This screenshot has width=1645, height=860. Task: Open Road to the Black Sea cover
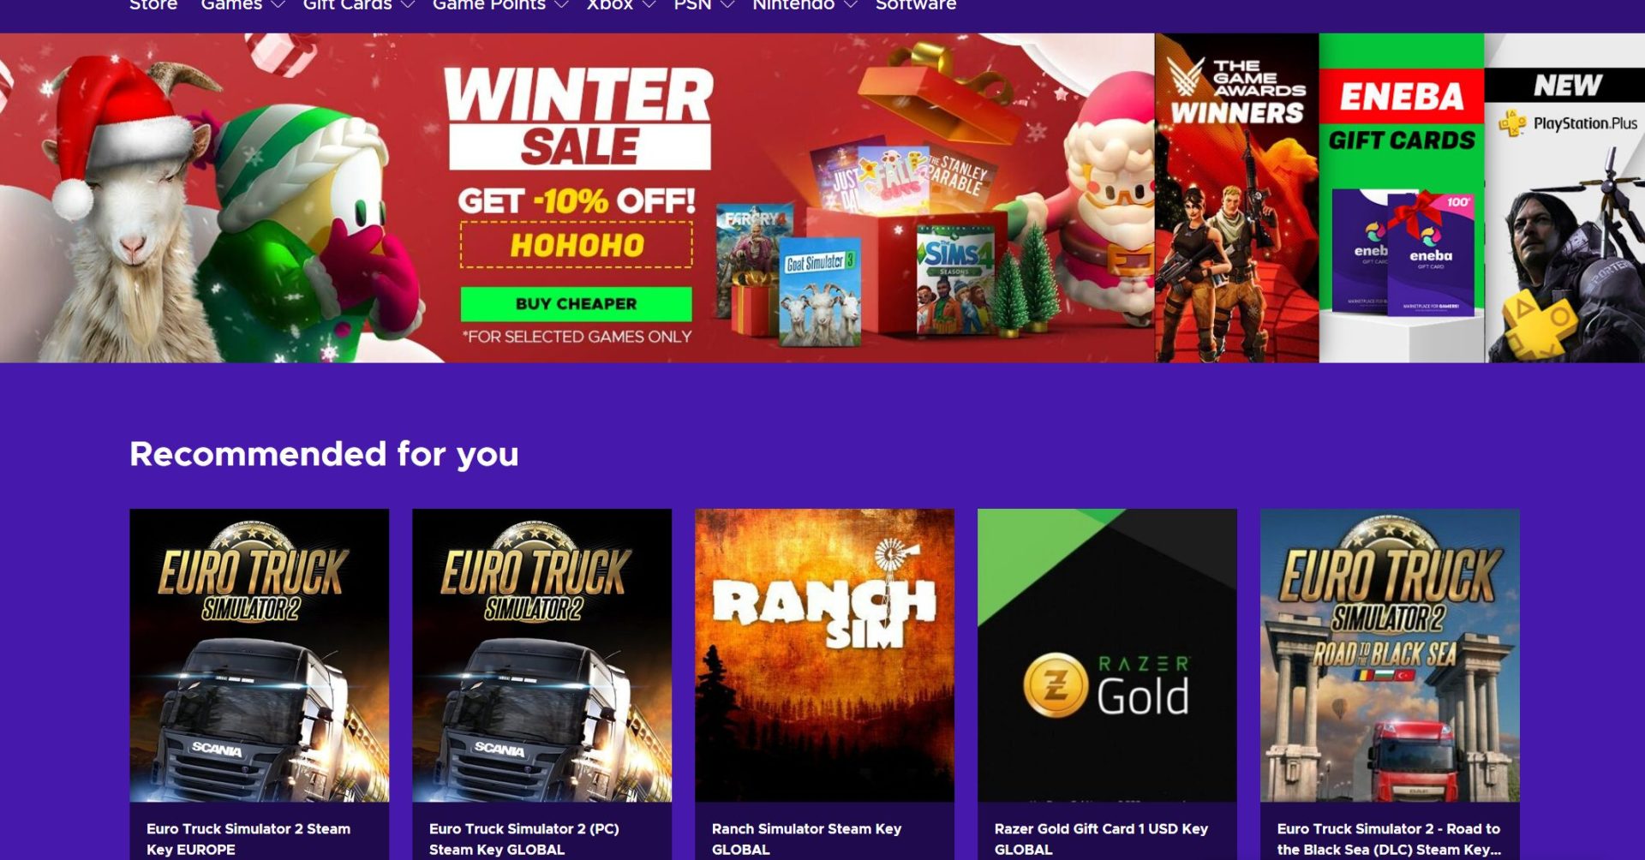(x=1390, y=655)
